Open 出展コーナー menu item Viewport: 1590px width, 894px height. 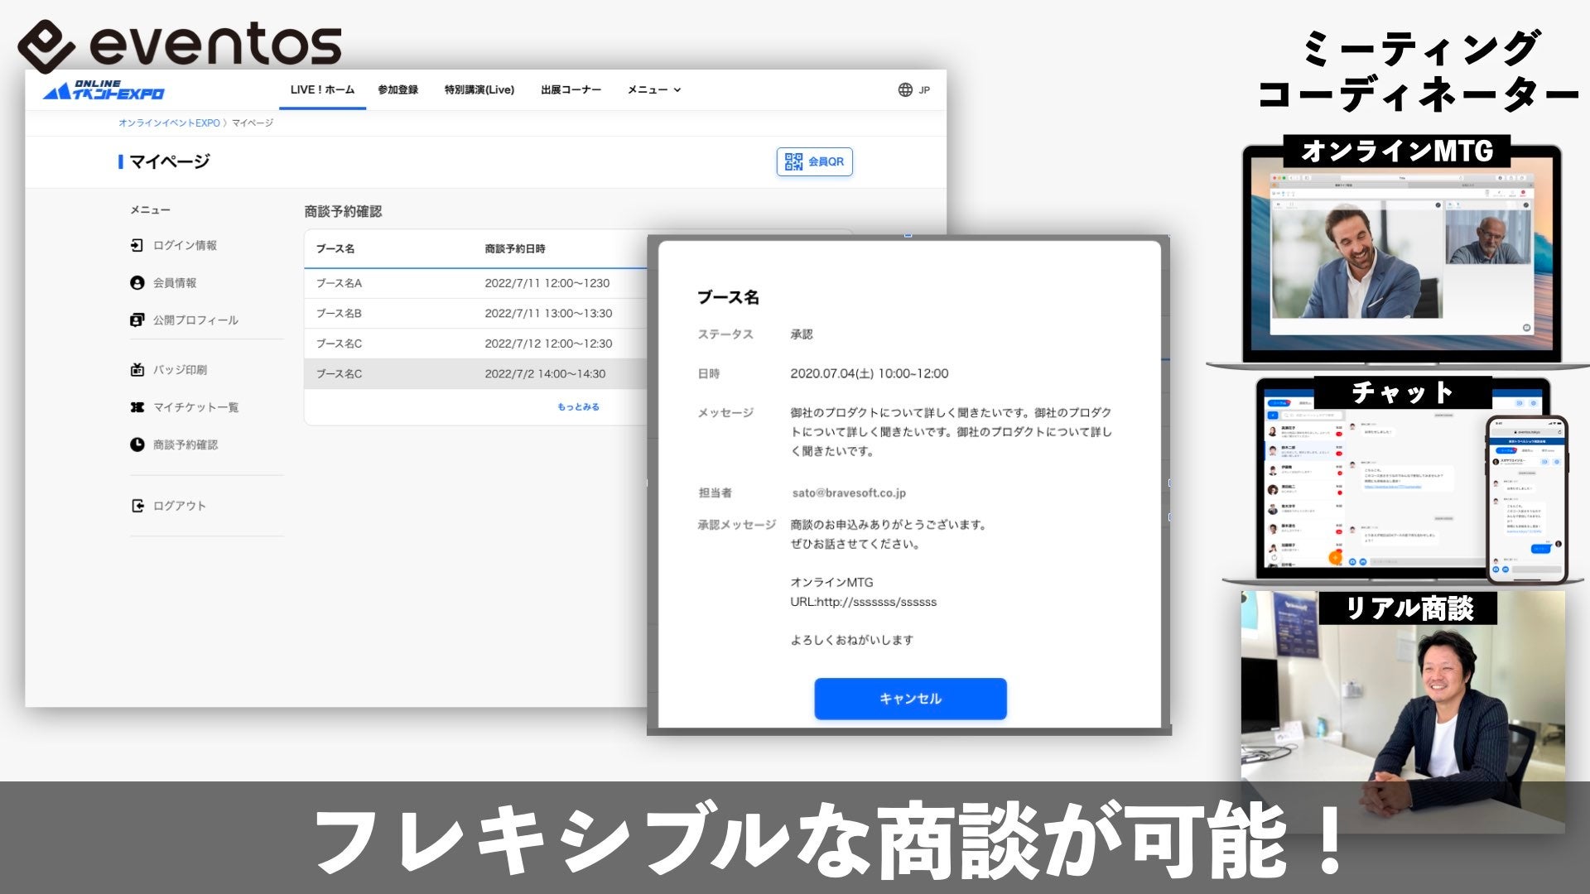[571, 89]
